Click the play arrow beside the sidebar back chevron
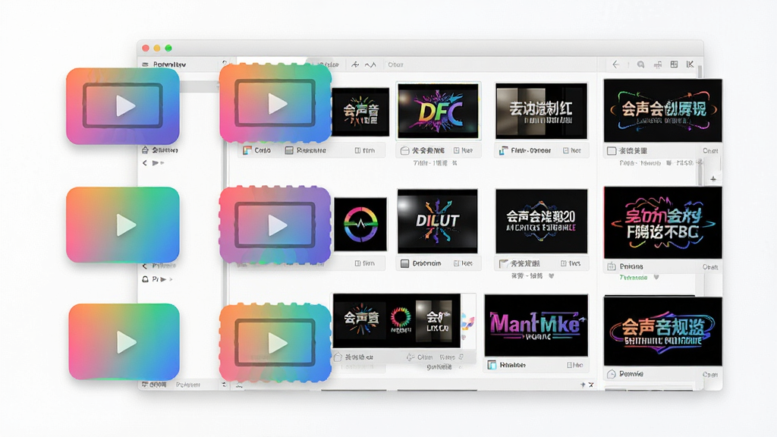The width and height of the screenshot is (777, 437). (156, 163)
